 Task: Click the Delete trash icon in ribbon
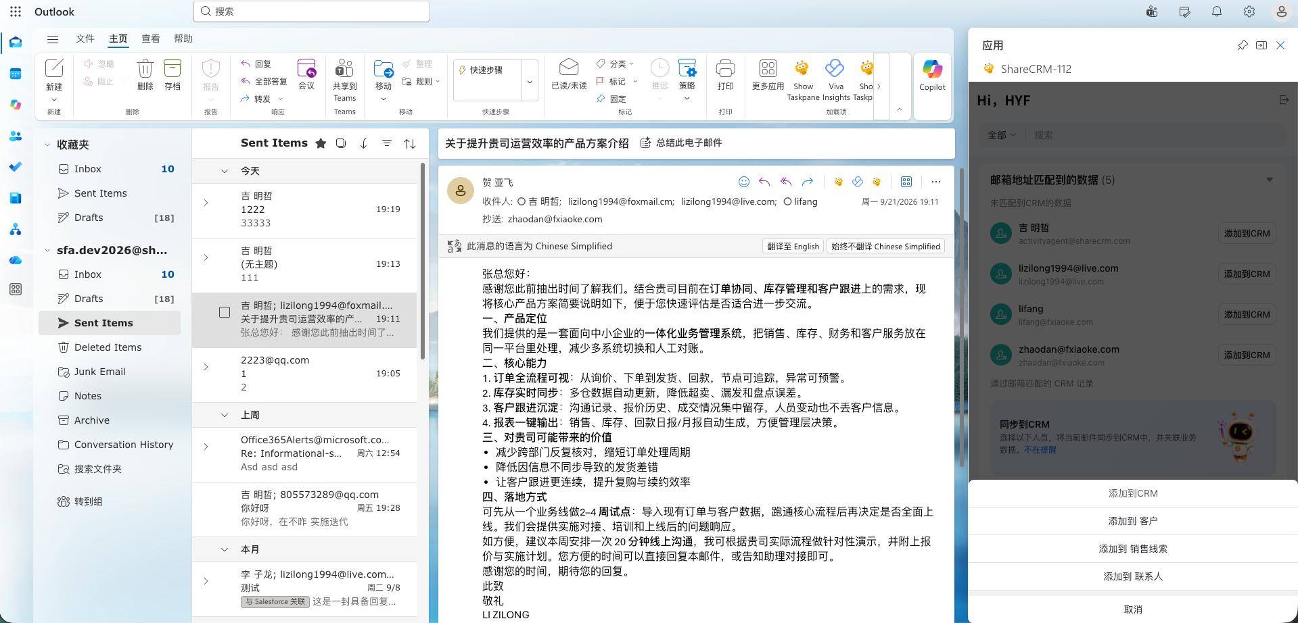145,68
